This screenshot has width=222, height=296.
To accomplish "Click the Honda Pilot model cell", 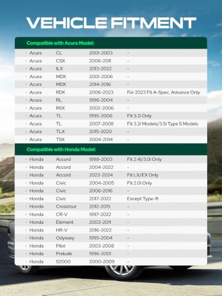I will (x=60, y=246).
